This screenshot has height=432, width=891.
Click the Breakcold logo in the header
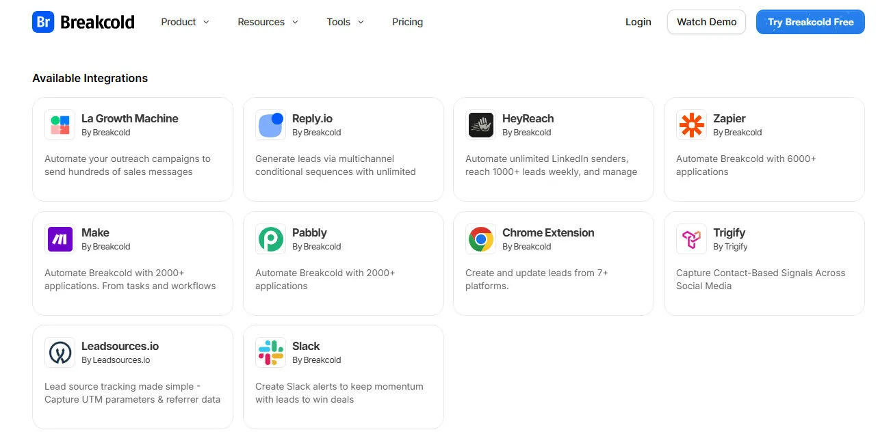point(83,21)
